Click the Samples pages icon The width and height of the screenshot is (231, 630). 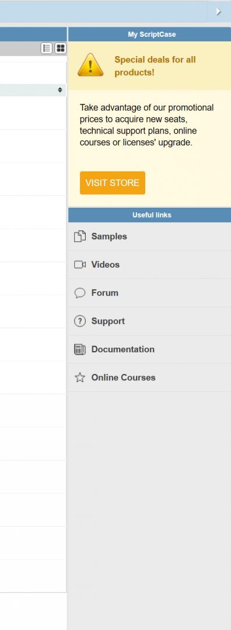(x=80, y=236)
